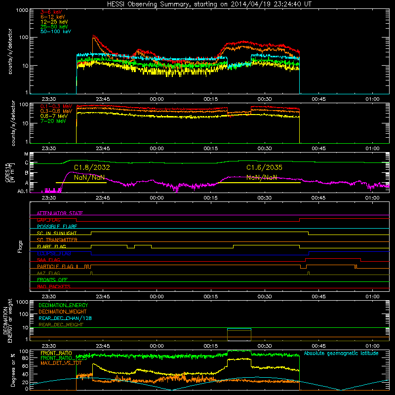
Task: Select the BAD_PACKETS flag label
Action: click(x=54, y=286)
